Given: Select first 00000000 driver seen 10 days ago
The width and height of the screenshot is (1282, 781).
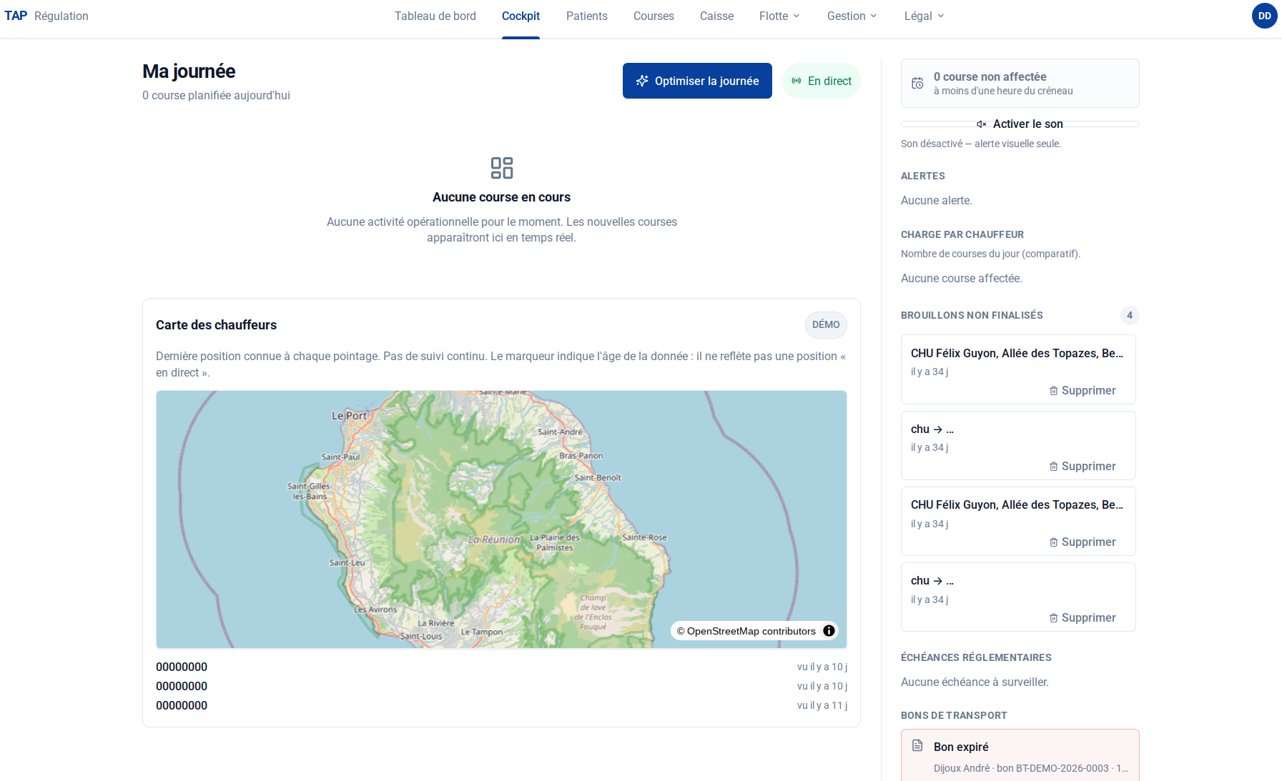Looking at the screenshot, I should pos(501,667).
